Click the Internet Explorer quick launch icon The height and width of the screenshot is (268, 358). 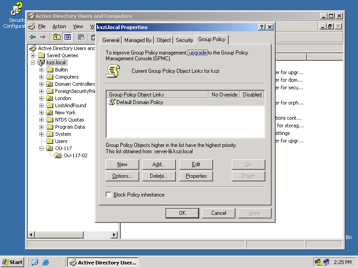coord(46,262)
